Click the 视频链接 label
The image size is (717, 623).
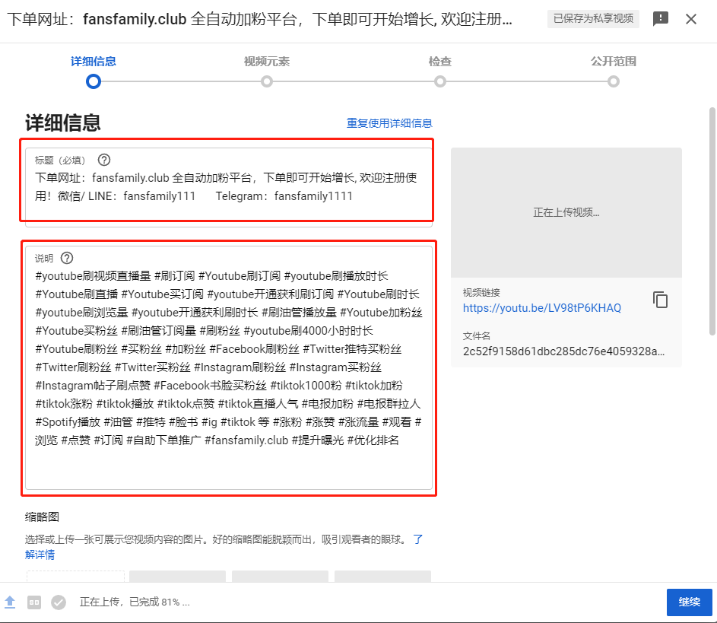(481, 292)
